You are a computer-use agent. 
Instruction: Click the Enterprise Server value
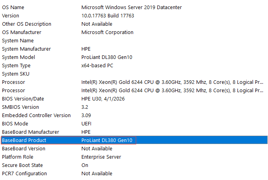(101, 157)
